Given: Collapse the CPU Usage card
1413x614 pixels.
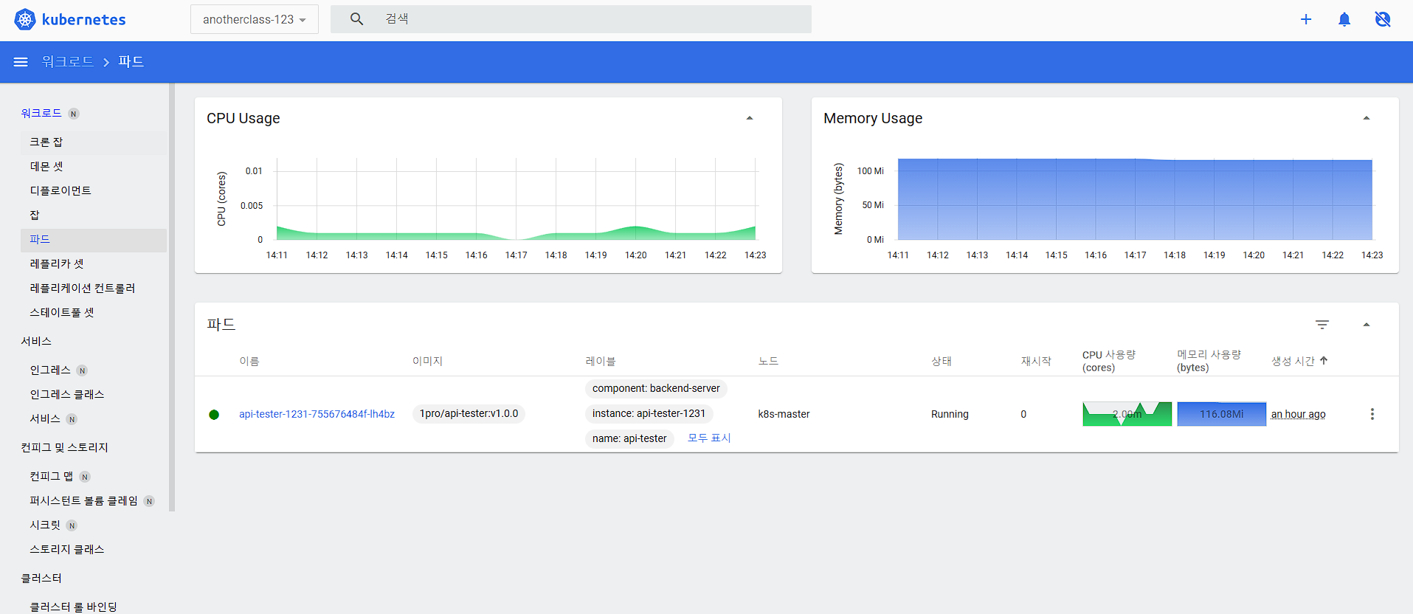Looking at the screenshot, I should tap(750, 118).
